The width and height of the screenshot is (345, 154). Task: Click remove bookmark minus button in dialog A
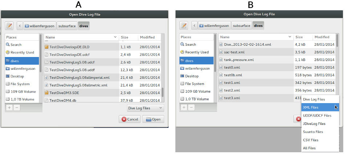(x=16, y=108)
